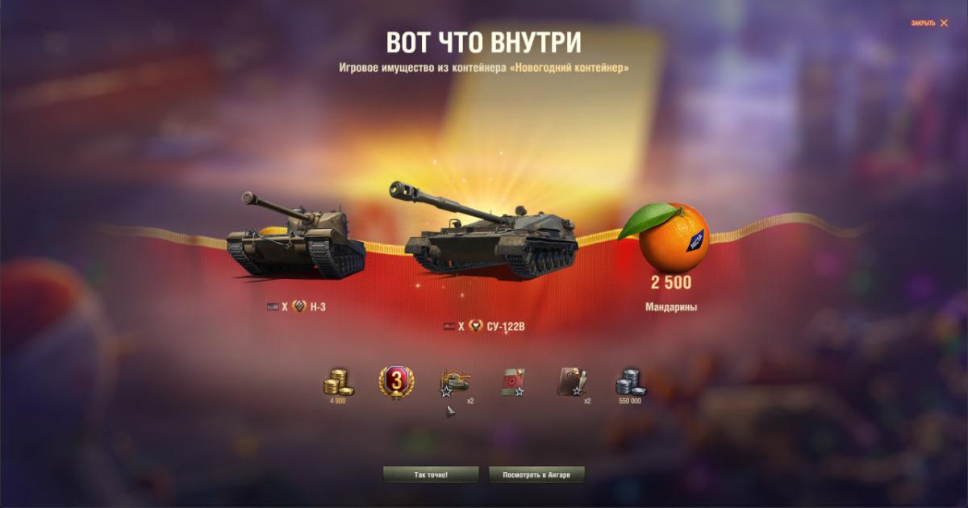
Task: Click the 'Мандарины' label
Action: click(671, 307)
